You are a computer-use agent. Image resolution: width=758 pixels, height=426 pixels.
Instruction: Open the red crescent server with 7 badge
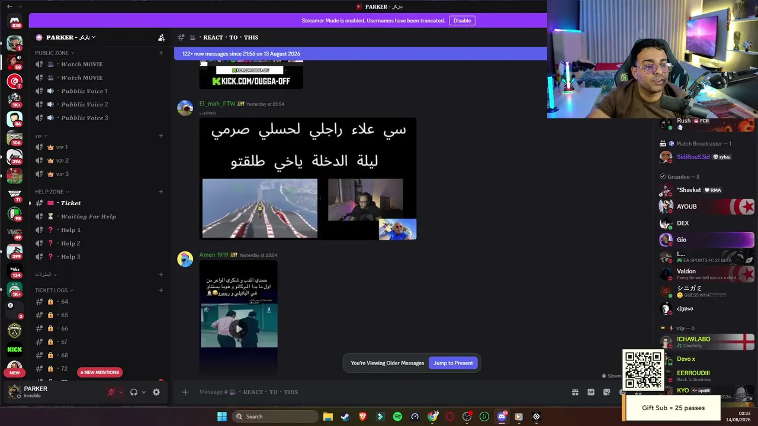pos(15,80)
